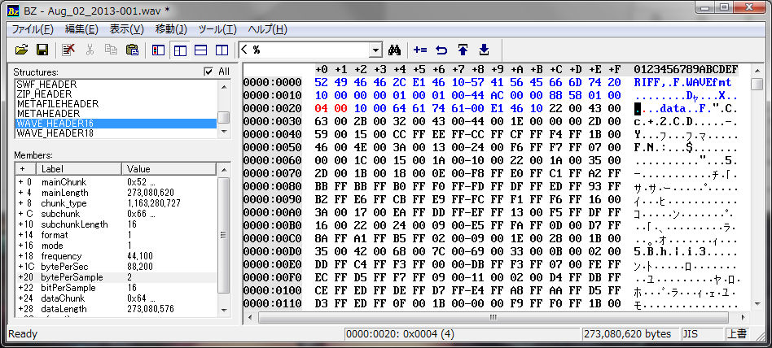Open the search text dropdown arrow
Viewport: 772px width, 348px height.
tap(375, 50)
